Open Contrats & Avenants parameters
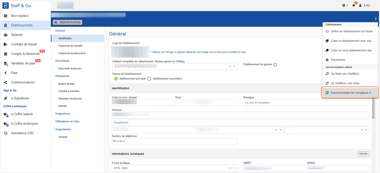Screen dimensions: 380x173 click(x=69, y=91)
